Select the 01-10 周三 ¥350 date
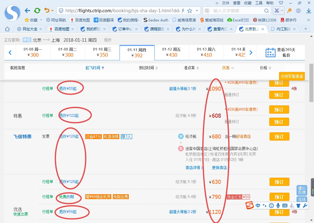314x223 pixels. coord(102,52)
